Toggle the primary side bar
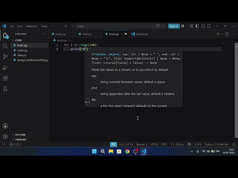 (197, 26)
